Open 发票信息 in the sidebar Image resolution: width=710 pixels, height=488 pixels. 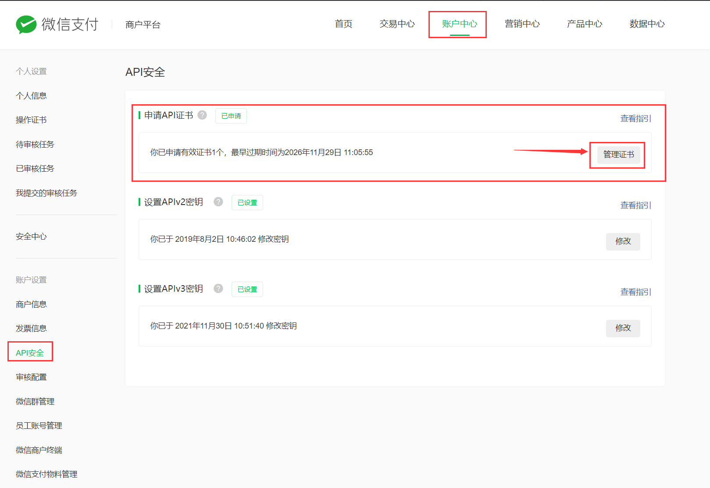pos(31,329)
